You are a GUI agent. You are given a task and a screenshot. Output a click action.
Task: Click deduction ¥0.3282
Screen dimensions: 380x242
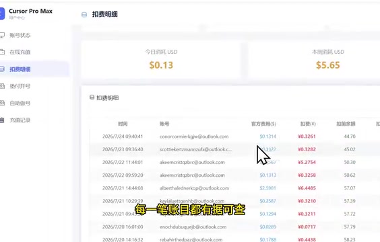(x=307, y=149)
